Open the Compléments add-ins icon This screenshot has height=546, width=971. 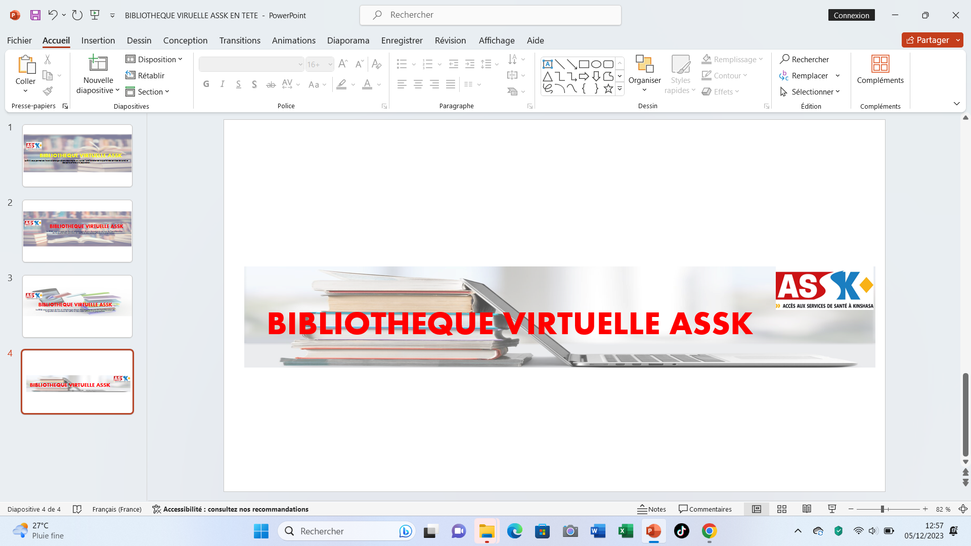[x=880, y=70]
